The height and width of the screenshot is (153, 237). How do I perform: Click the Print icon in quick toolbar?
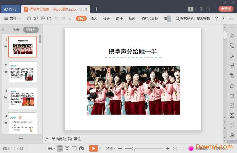click(42, 18)
